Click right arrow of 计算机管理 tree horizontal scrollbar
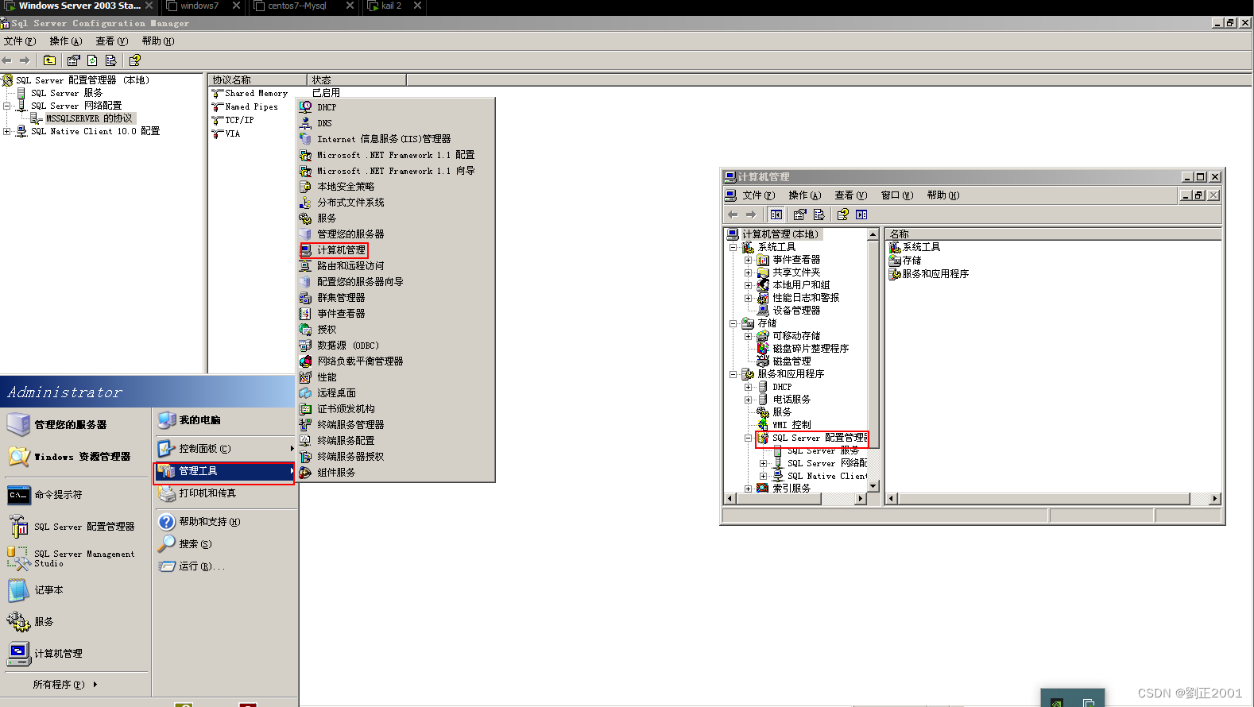The height and width of the screenshot is (707, 1254). (x=861, y=499)
